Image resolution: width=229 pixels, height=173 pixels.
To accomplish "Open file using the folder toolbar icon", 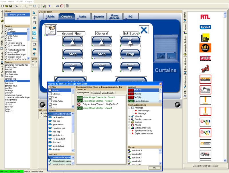I will coord(7,6).
